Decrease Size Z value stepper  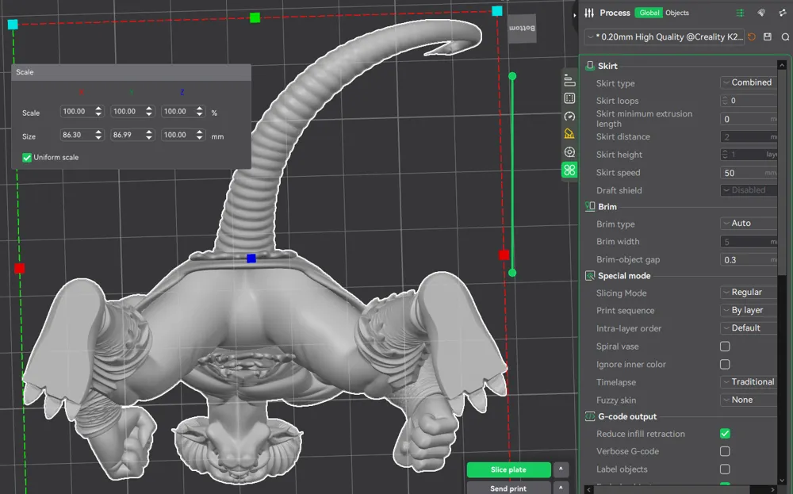(200, 137)
